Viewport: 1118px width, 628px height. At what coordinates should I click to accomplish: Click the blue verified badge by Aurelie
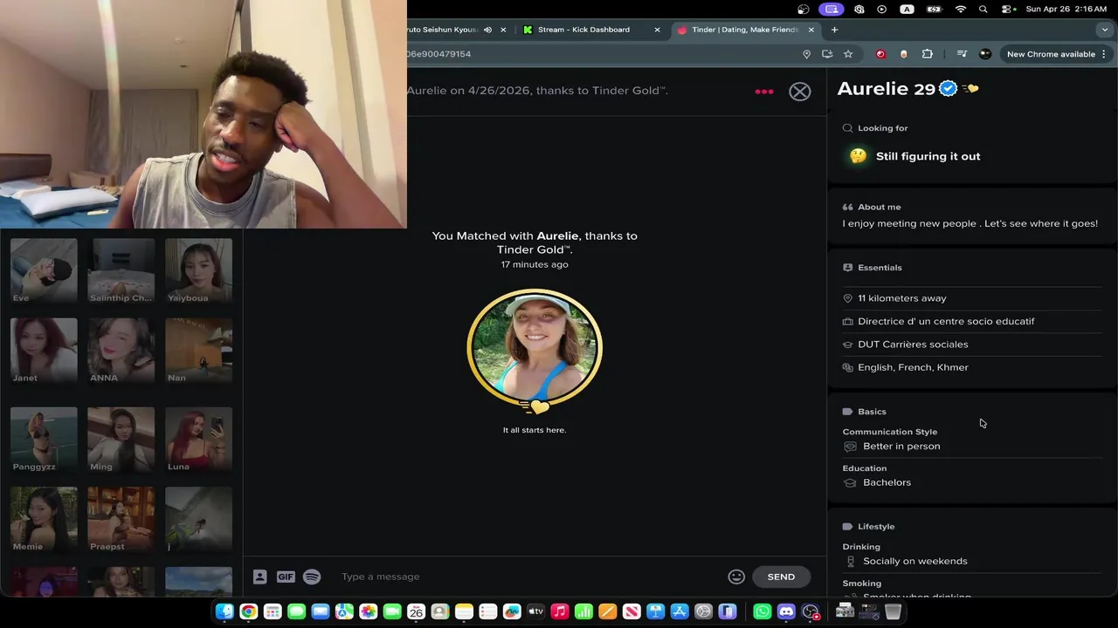coord(948,88)
